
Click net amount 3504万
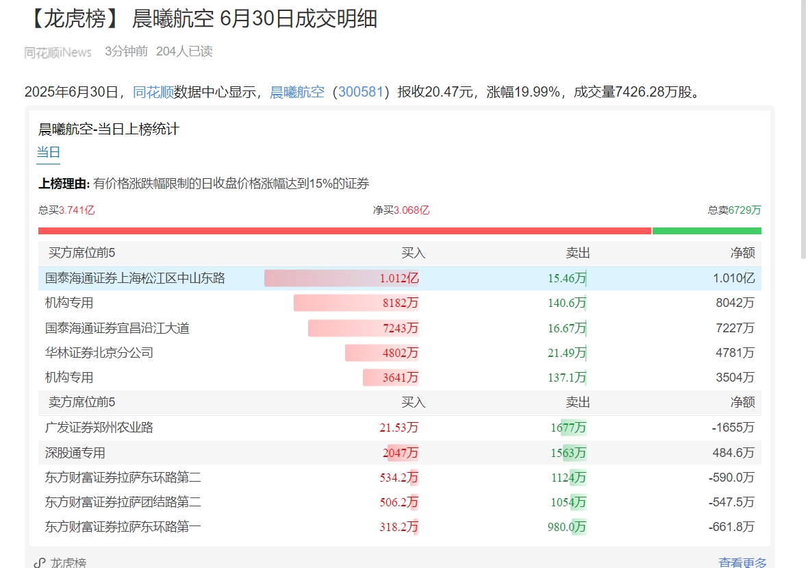[x=735, y=378]
